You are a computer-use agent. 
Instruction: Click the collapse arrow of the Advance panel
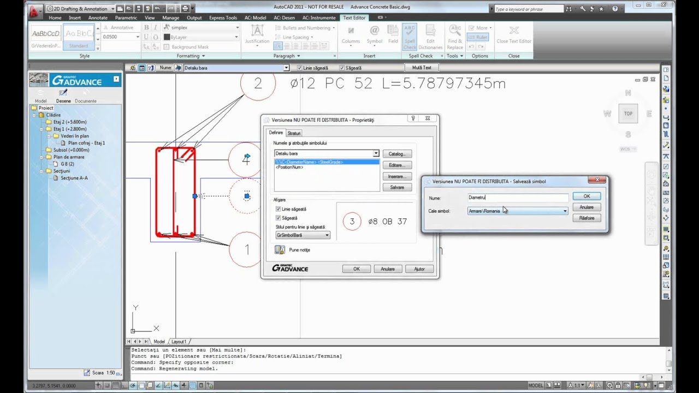pos(116,79)
